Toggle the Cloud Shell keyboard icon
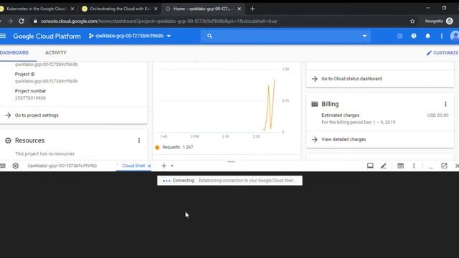The height and width of the screenshot is (258, 459). tap(3, 166)
